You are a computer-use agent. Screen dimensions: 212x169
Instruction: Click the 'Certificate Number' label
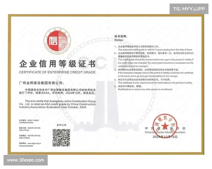pos(26,123)
